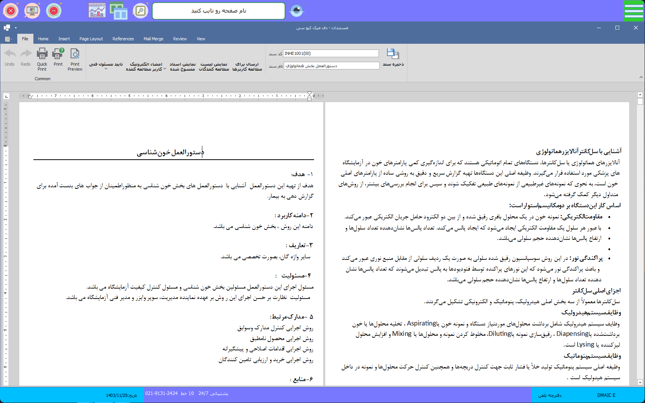Click the document code field INHE1001(00)
The width and height of the screenshot is (645, 403).
(x=331, y=53)
